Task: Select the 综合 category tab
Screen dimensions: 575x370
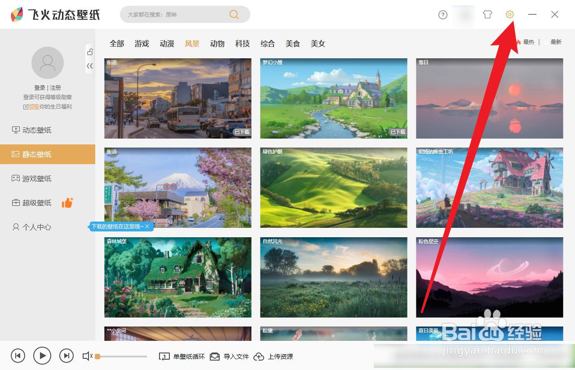Action: pos(268,44)
